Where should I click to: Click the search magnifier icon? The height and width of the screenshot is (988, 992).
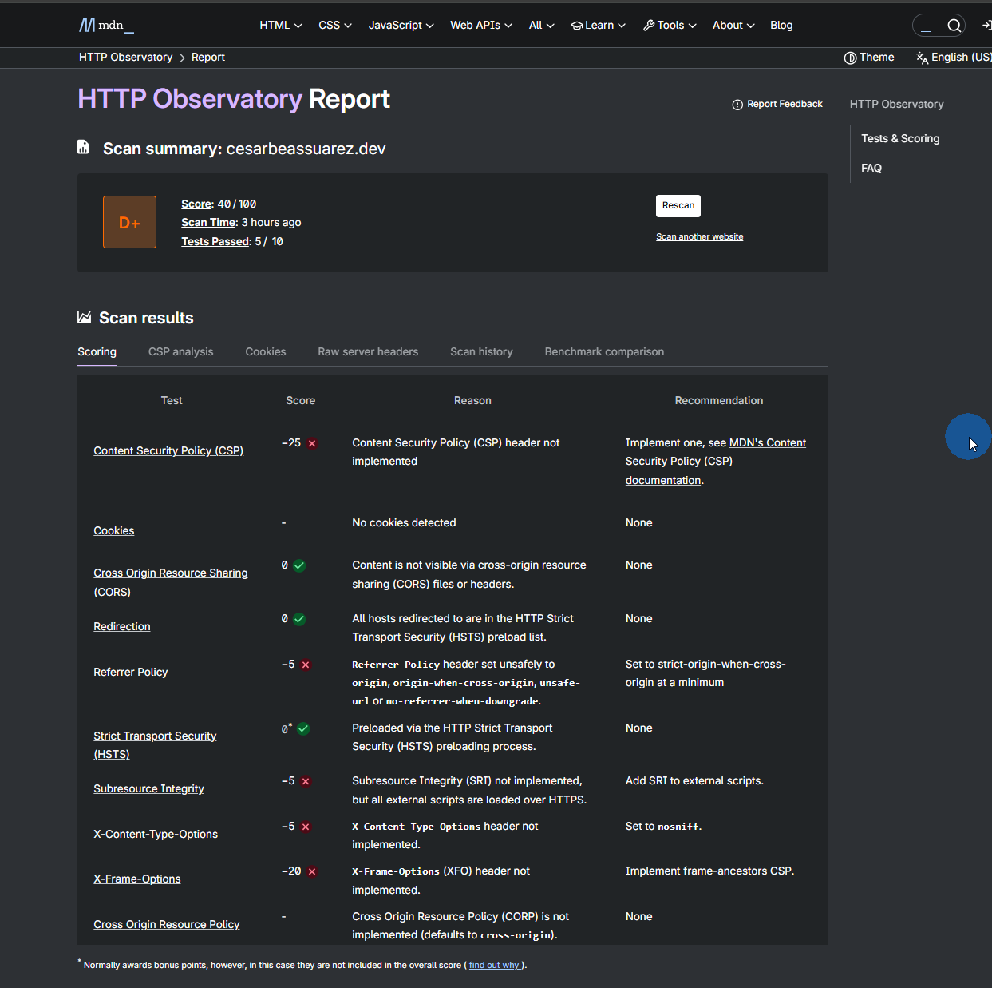coord(954,25)
